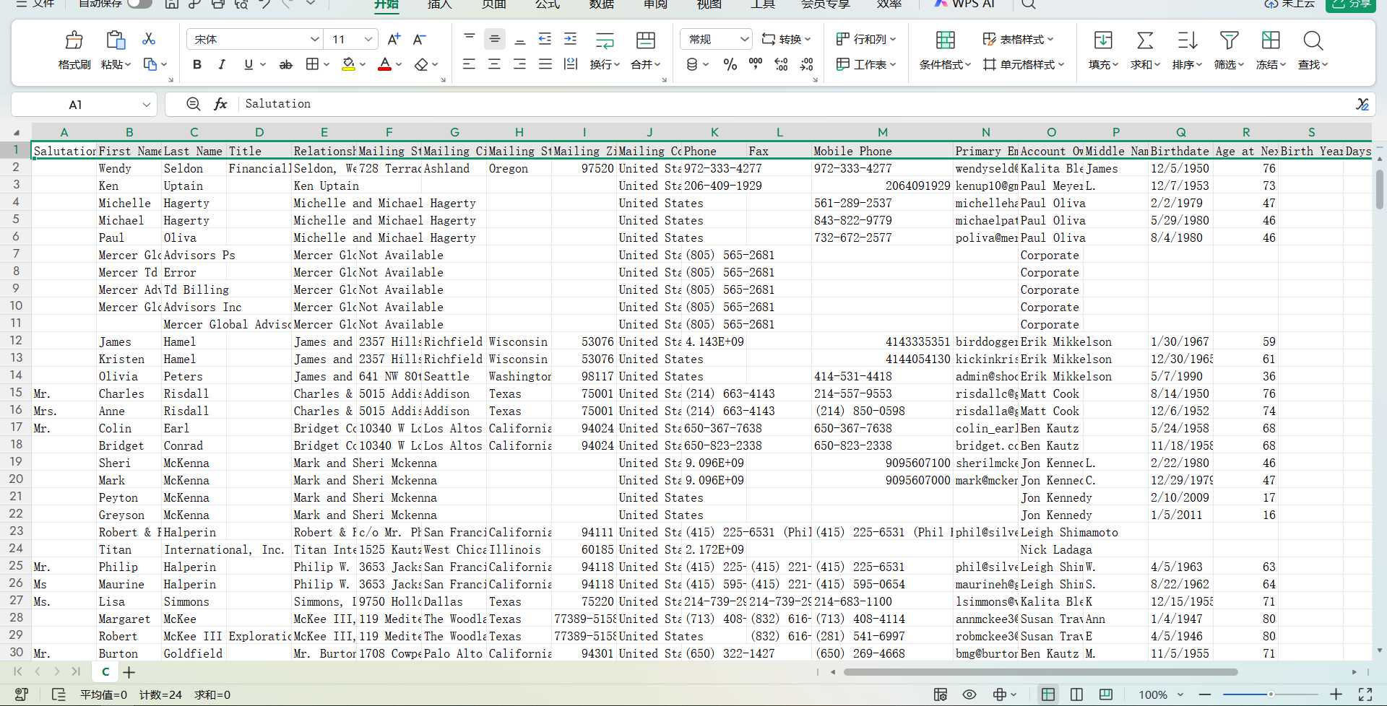Click the Sort icon
Image resolution: width=1387 pixels, height=706 pixels.
pos(1187,40)
